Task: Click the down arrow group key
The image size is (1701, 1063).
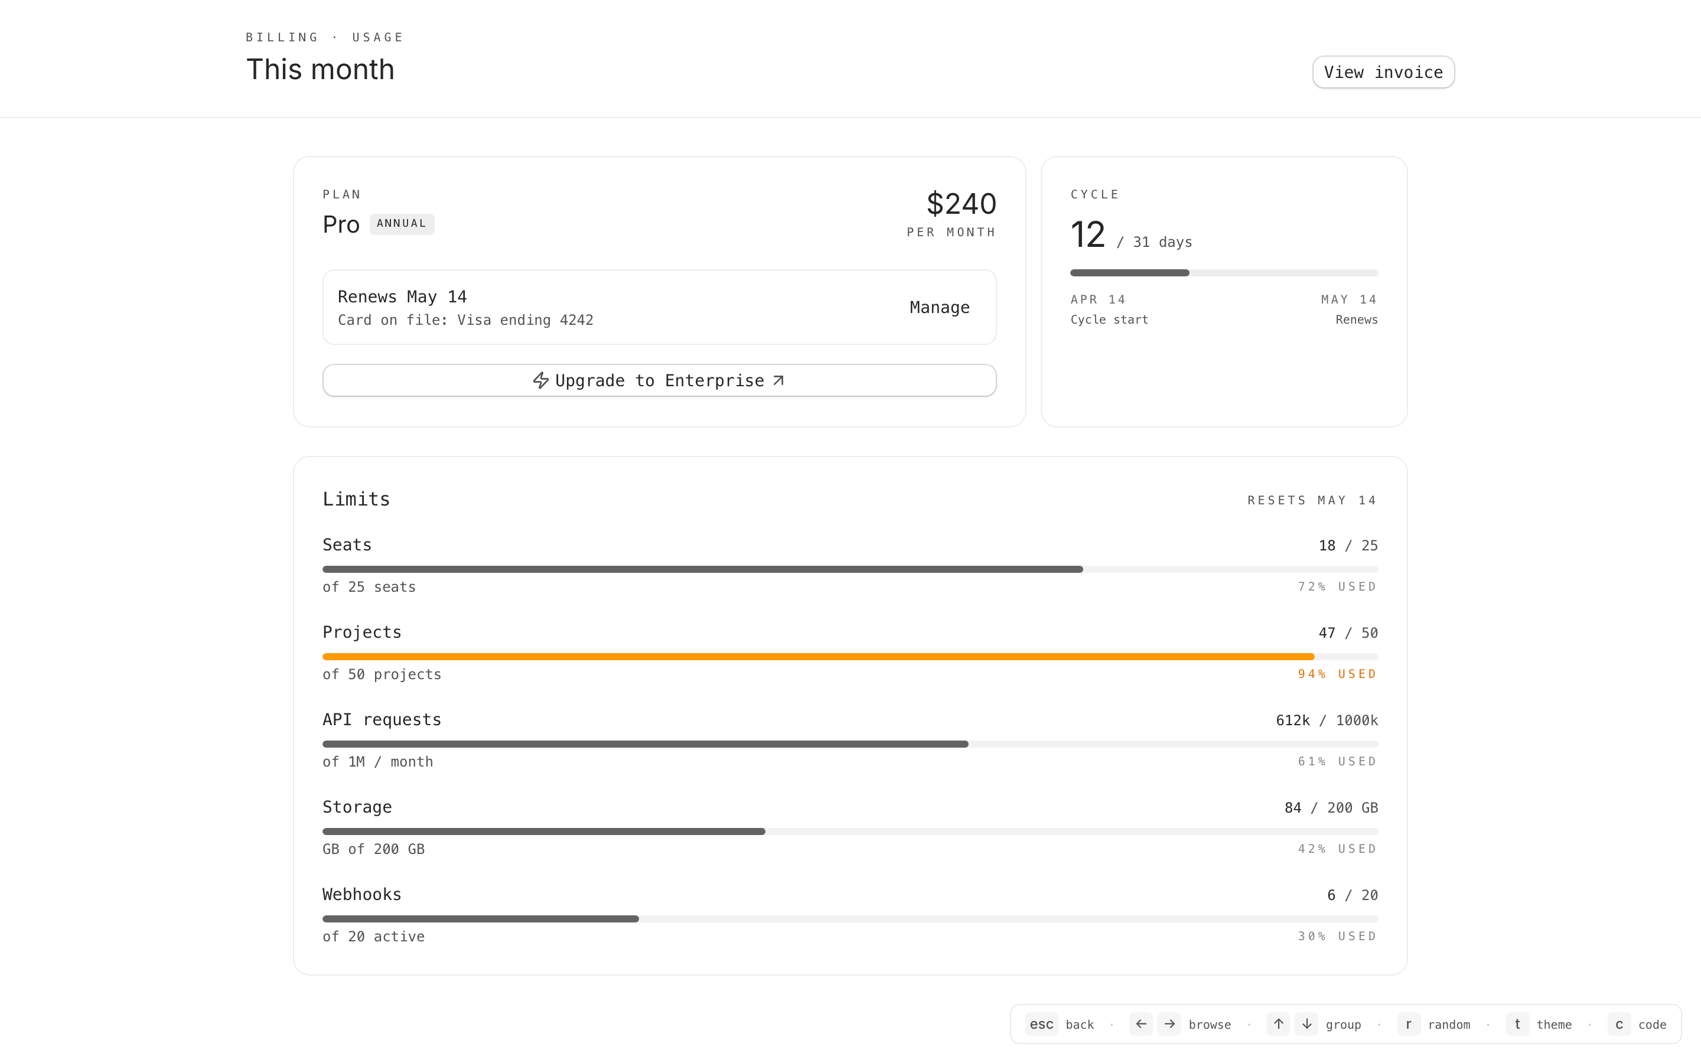Action: 1306,1023
